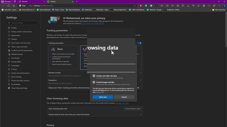This screenshot has height=127, width=227.
Task: Open Choose what to clear on close chevron
Action: [x=140, y=114]
